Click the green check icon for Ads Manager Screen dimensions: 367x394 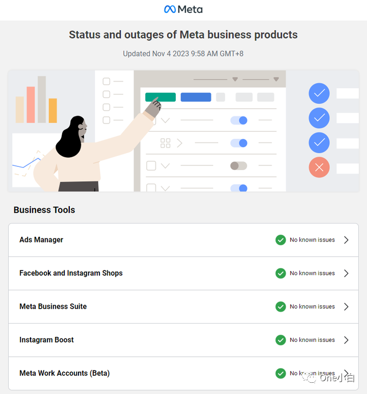tap(281, 240)
